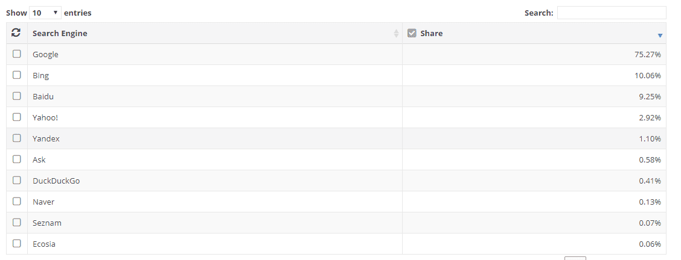Toggle the Share column header checkbox

tap(412, 33)
